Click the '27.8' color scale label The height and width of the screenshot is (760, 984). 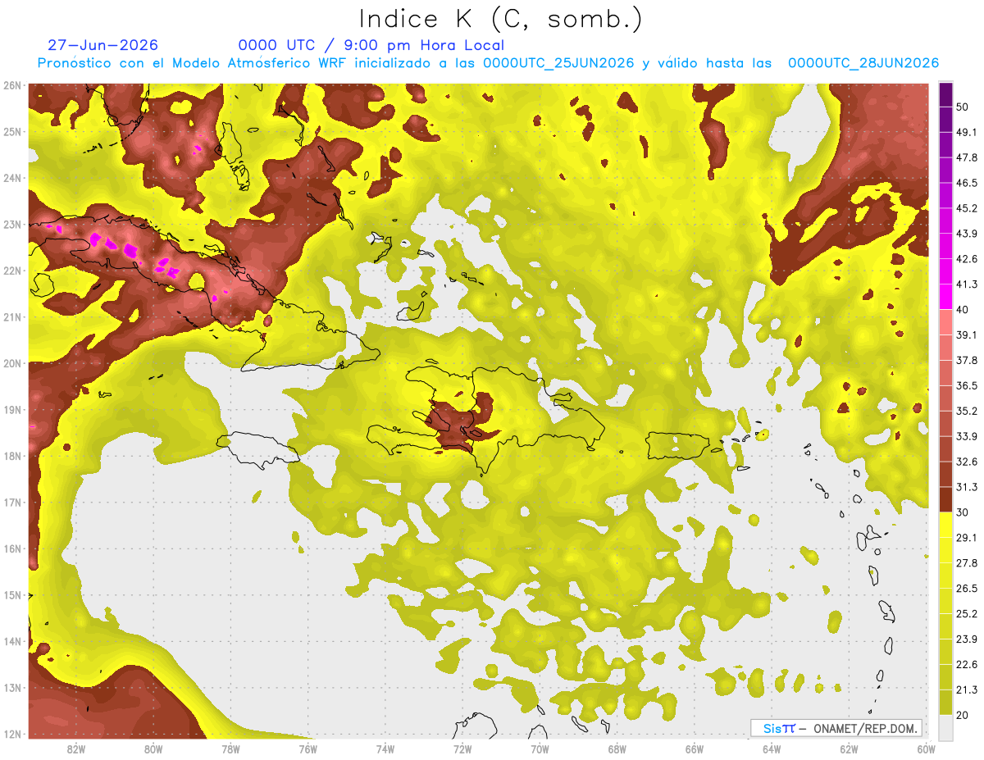click(x=967, y=563)
